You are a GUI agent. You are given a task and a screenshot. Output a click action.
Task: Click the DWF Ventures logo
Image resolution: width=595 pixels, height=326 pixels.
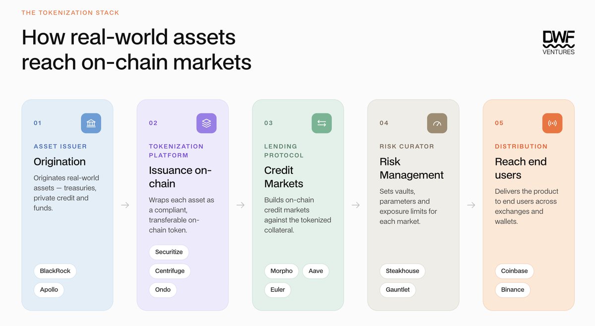pyautogui.click(x=559, y=43)
